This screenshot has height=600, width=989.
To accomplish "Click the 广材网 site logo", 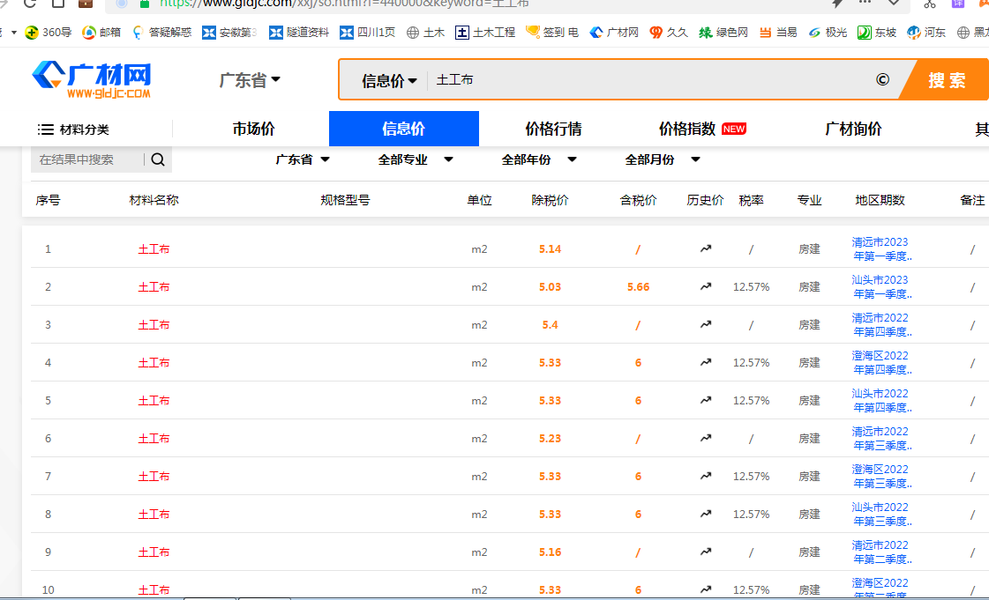I will (92, 79).
